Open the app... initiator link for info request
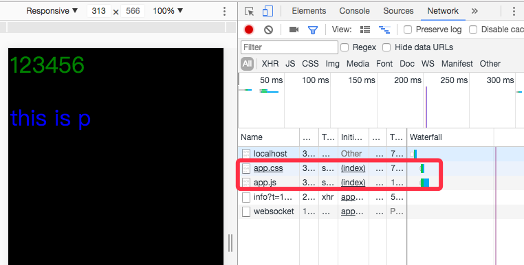The image size is (524, 265). (x=352, y=197)
